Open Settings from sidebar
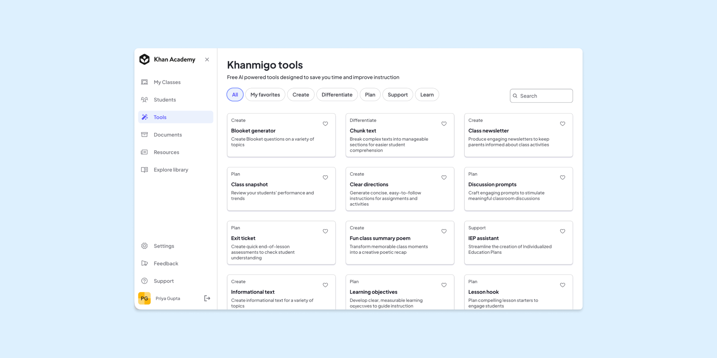717x358 pixels. [176, 246]
